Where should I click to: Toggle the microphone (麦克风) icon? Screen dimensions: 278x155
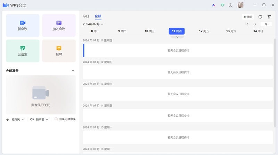[x=8, y=119]
